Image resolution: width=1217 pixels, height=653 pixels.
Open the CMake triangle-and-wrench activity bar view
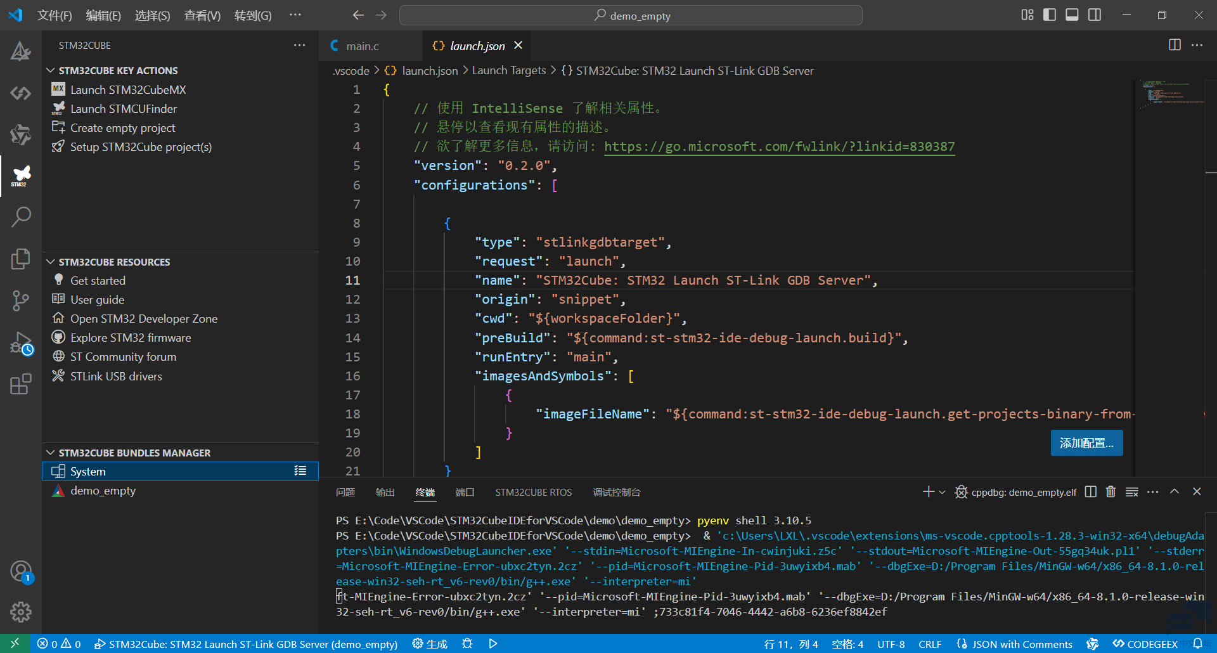[x=20, y=51]
